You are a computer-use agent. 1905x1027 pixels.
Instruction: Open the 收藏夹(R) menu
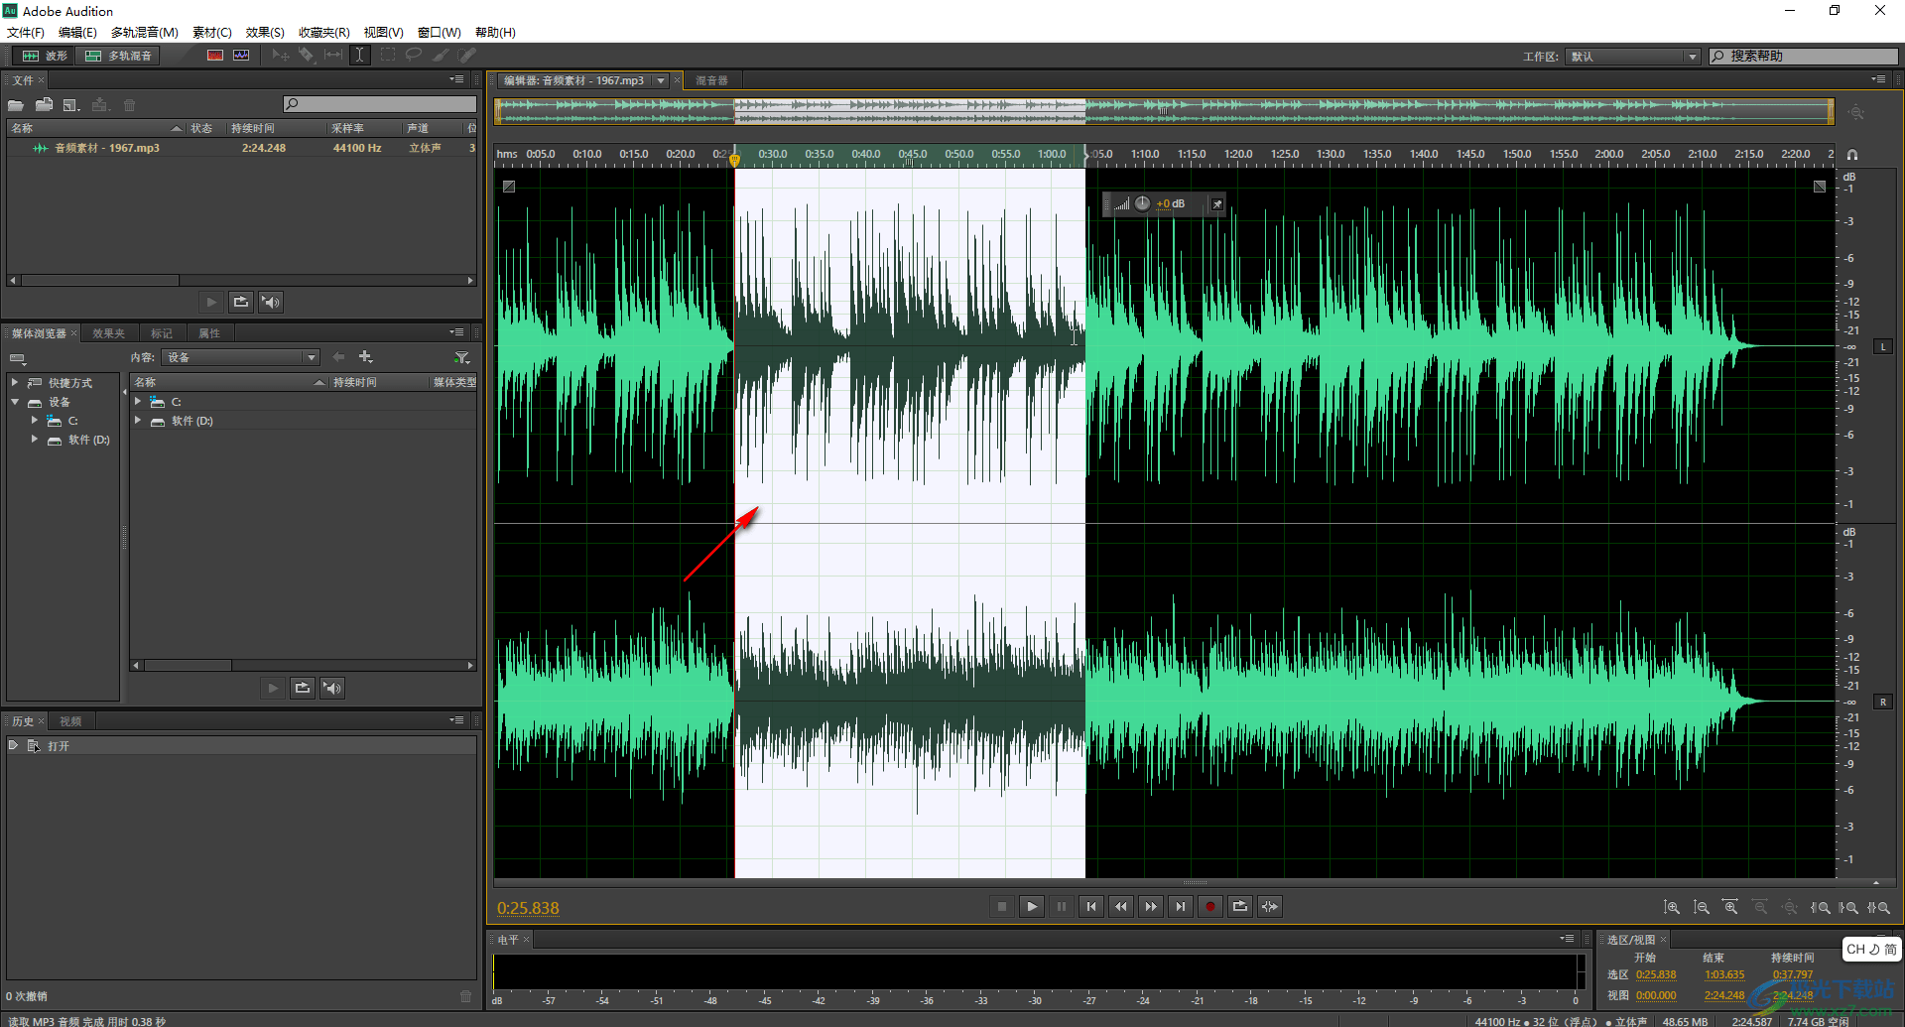pyautogui.click(x=324, y=33)
